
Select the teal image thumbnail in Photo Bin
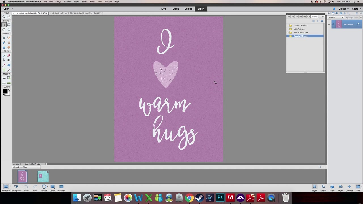[x=43, y=177]
